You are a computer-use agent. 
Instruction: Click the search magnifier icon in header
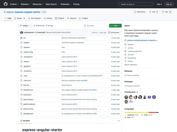tap(119, 4)
